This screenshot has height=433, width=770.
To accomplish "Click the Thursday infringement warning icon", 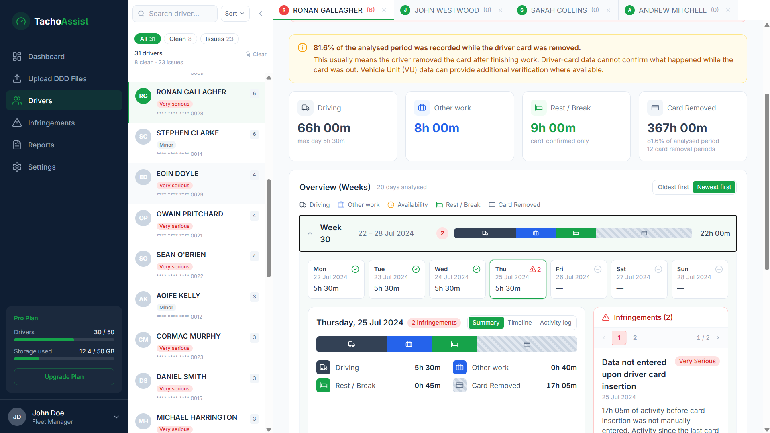I will coord(533,269).
